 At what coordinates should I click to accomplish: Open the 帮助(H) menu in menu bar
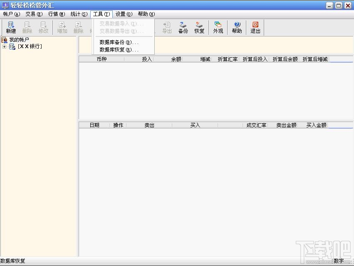click(146, 14)
